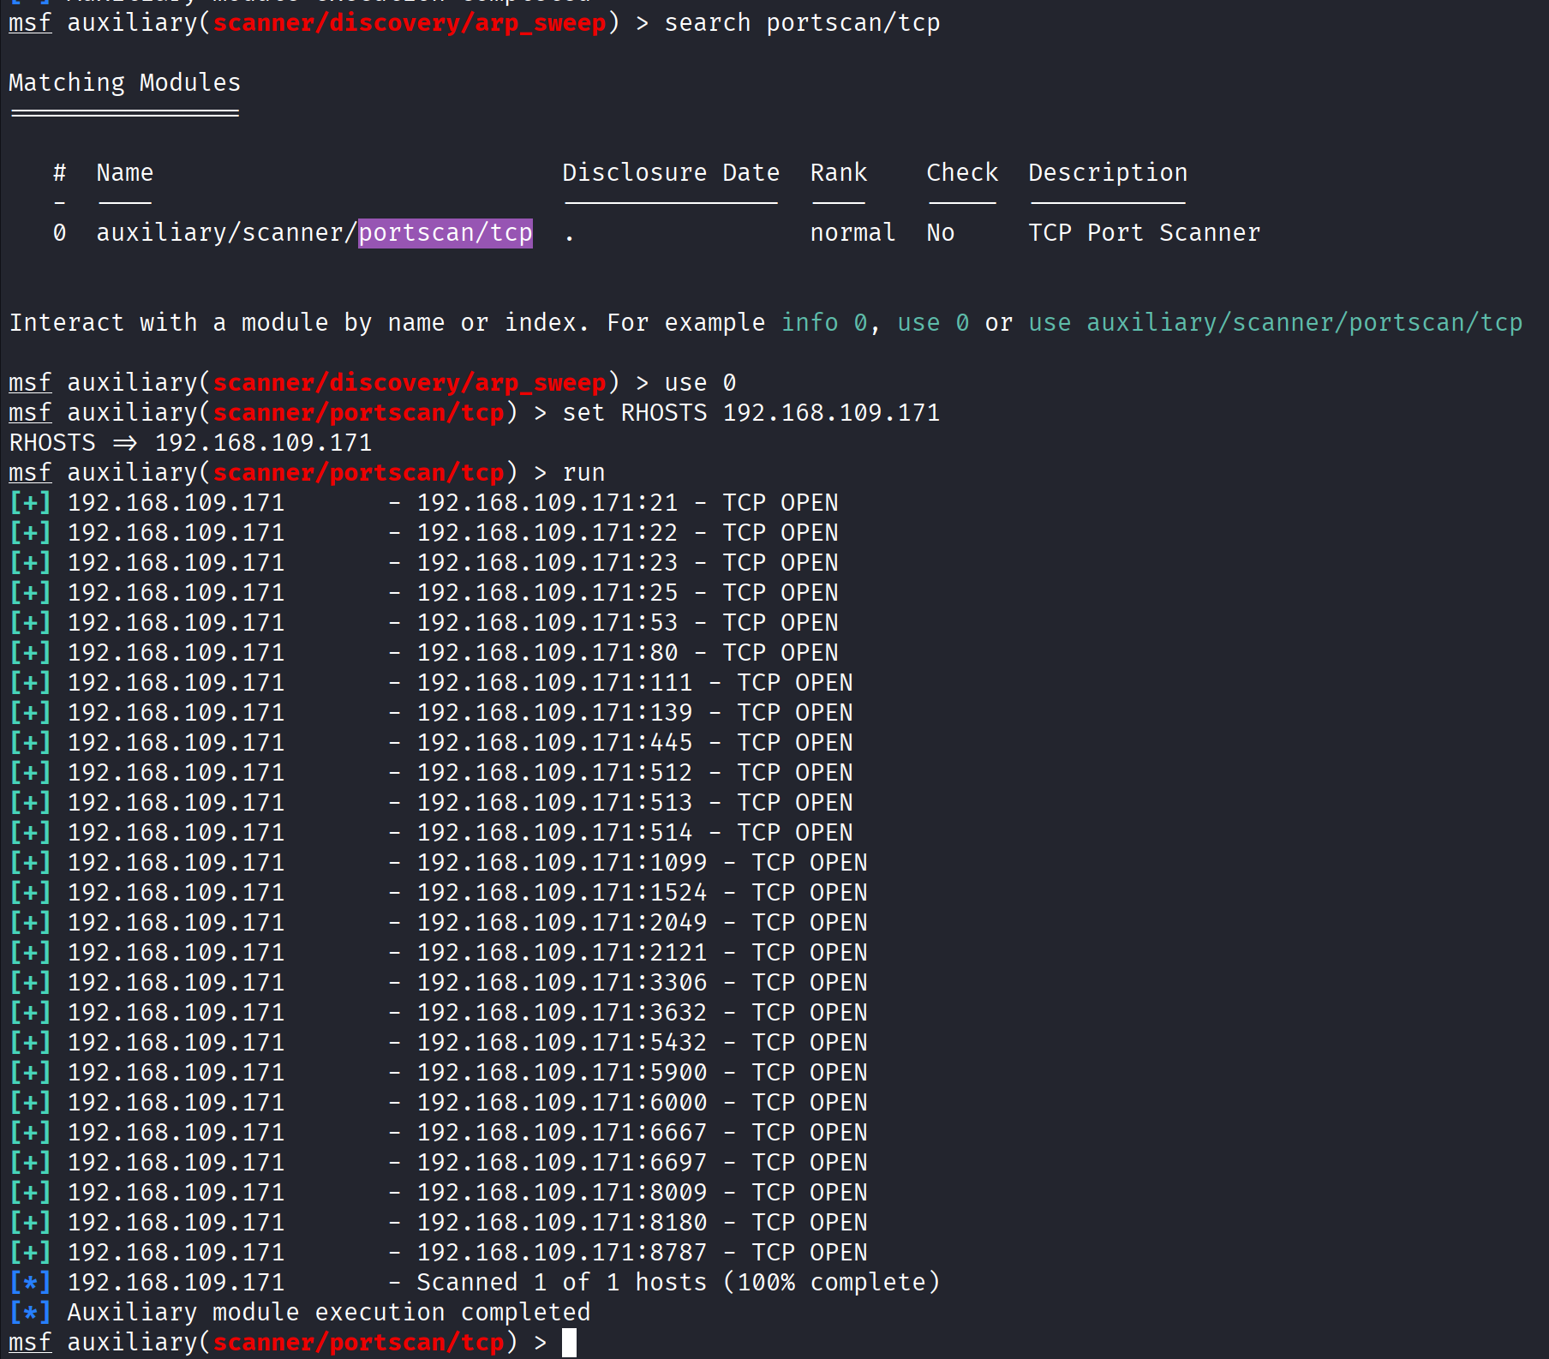Select the 'Matching Modules' heading
Image resolution: width=1549 pixels, height=1359 pixels.
(x=125, y=82)
